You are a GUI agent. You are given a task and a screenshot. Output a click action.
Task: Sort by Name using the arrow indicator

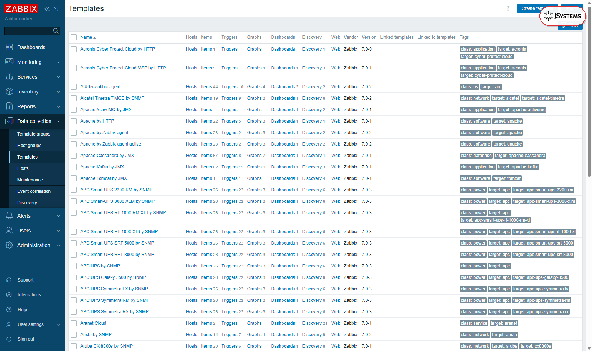[x=95, y=38]
